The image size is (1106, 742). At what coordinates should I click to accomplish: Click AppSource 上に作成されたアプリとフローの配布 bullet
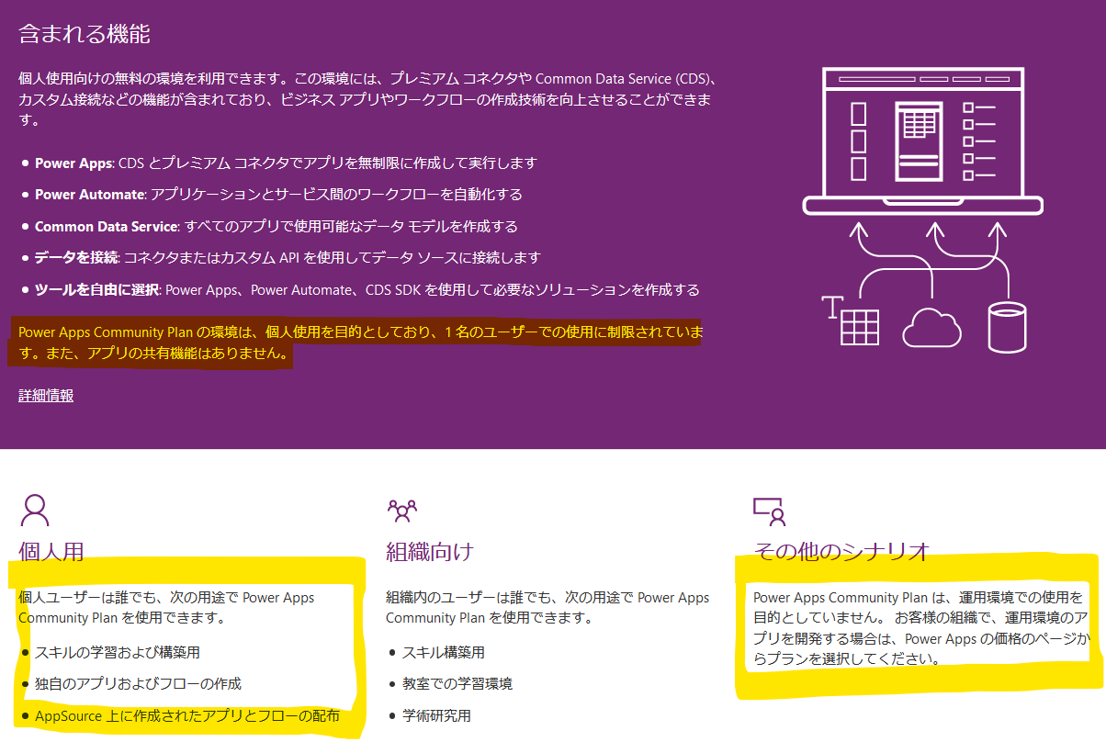click(x=180, y=716)
